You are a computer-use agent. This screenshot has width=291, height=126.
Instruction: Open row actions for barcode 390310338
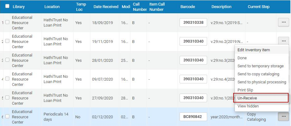pyautogui.click(x=283, y=22)
